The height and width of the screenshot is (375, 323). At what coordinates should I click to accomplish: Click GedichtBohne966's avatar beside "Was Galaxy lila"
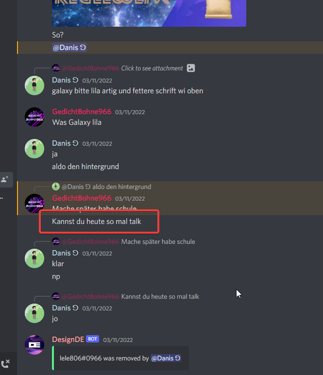34,117
